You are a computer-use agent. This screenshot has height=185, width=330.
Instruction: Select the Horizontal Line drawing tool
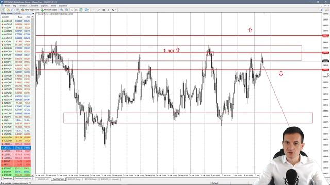tap(94, 10)
